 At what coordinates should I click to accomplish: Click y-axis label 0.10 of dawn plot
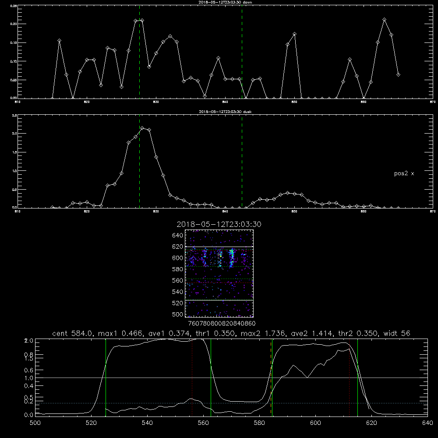[14, 61]
